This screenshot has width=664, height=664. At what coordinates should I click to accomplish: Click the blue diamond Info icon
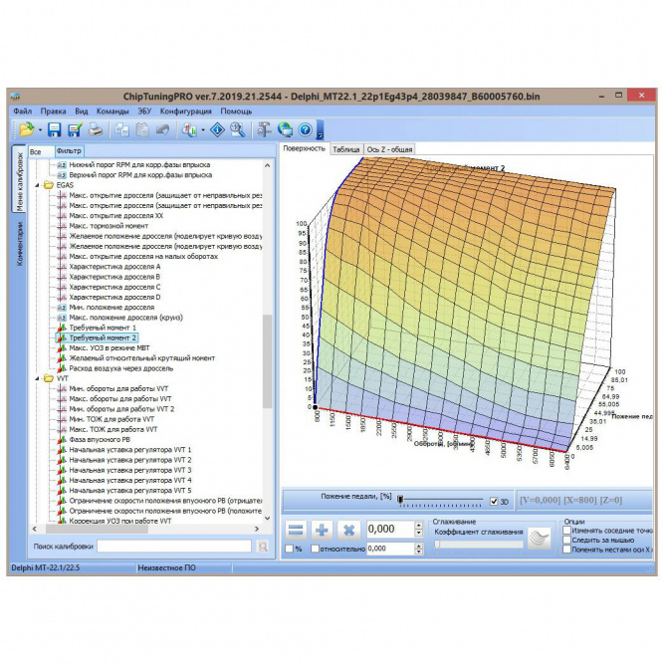coord(217,129)
